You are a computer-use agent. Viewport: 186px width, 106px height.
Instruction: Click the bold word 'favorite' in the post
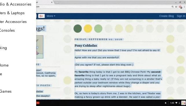point(84,72)
